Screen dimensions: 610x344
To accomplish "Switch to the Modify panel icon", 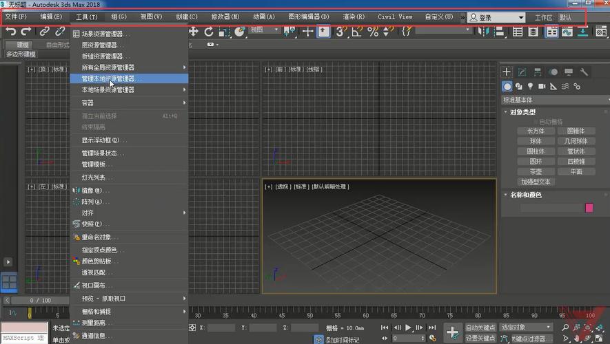I will point(522,72).
